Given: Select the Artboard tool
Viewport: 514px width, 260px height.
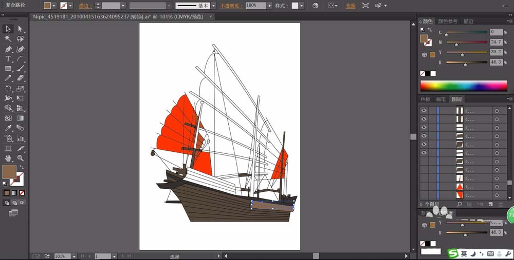Looking at the screenshot, I should click(x=8, y=149).
